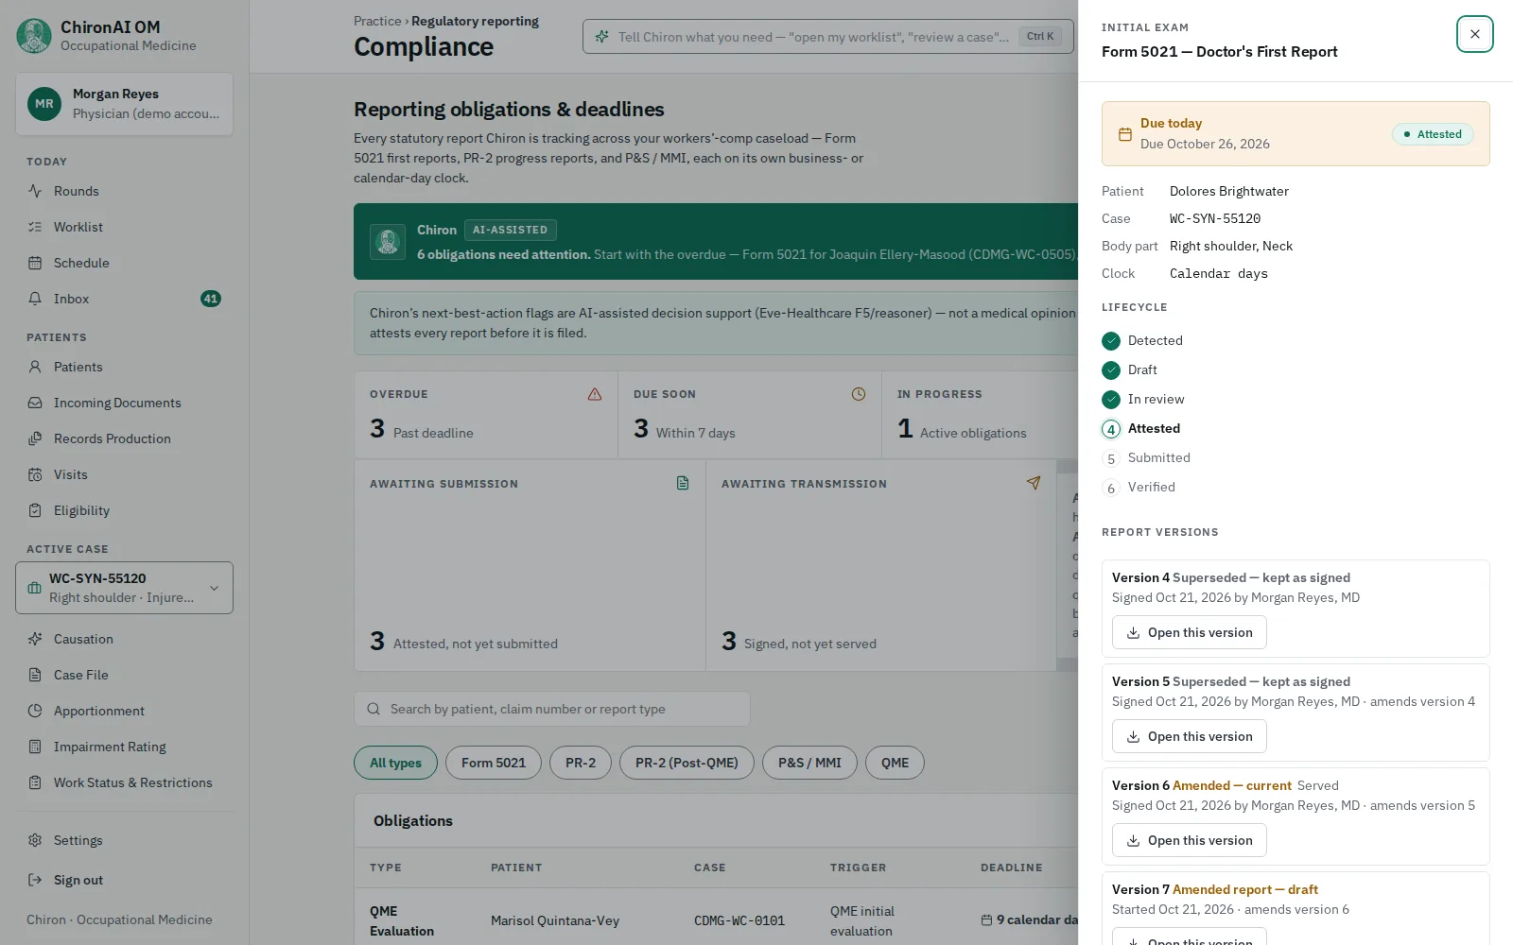This screenshot has width=1513, height=945.
Task: Open Impairment Rating
Action: click(124, 747)
